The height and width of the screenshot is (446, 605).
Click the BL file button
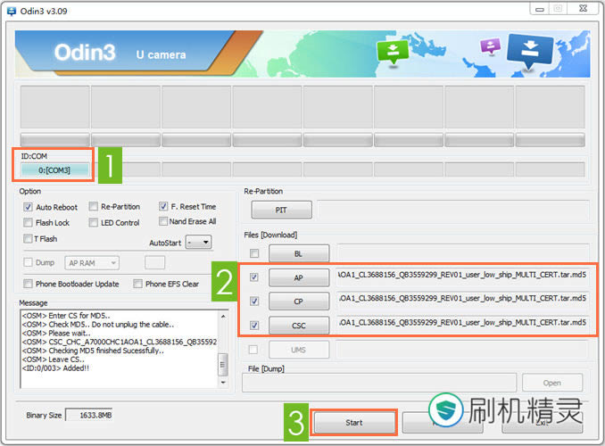click(x=299, y=254)
